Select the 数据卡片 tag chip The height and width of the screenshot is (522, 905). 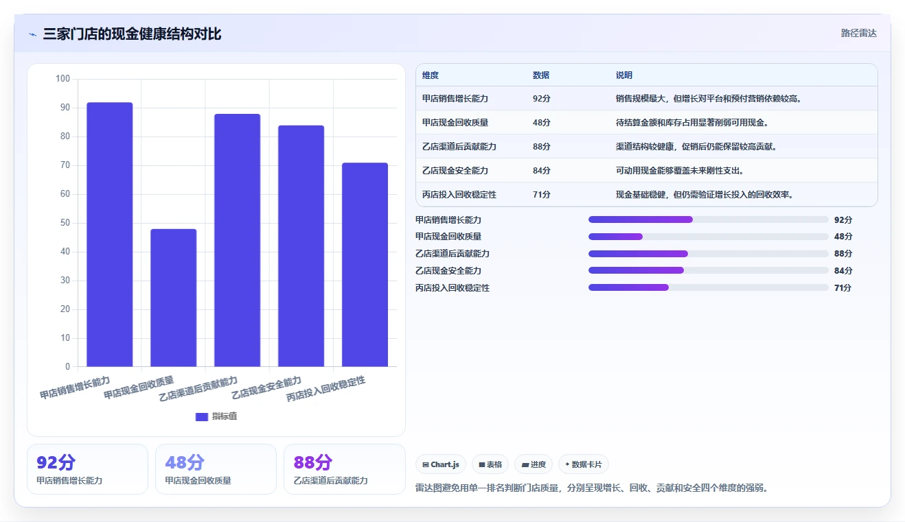(x=583, y=464)
